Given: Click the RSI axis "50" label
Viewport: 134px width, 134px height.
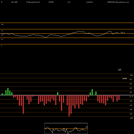Looking at the screenshot, I should tap(2, 35).
